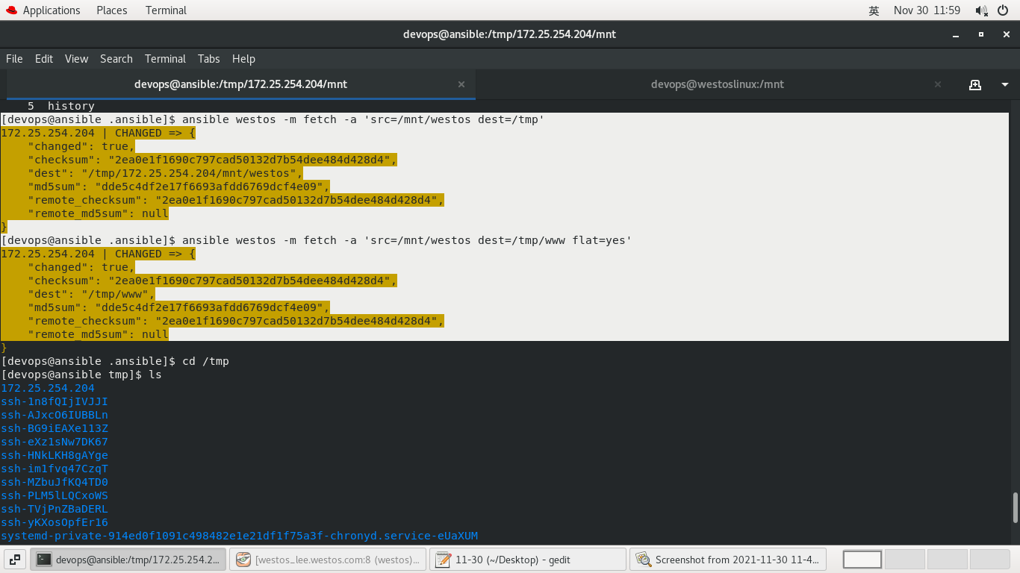Open the Help menu
The height and width of the screenshot is (573, 1020).
coord(243,59)
